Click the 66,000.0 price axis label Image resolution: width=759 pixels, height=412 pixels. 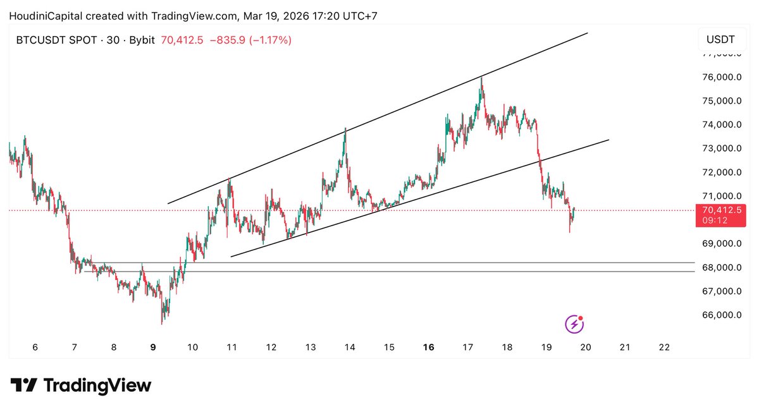coord(722,315)
